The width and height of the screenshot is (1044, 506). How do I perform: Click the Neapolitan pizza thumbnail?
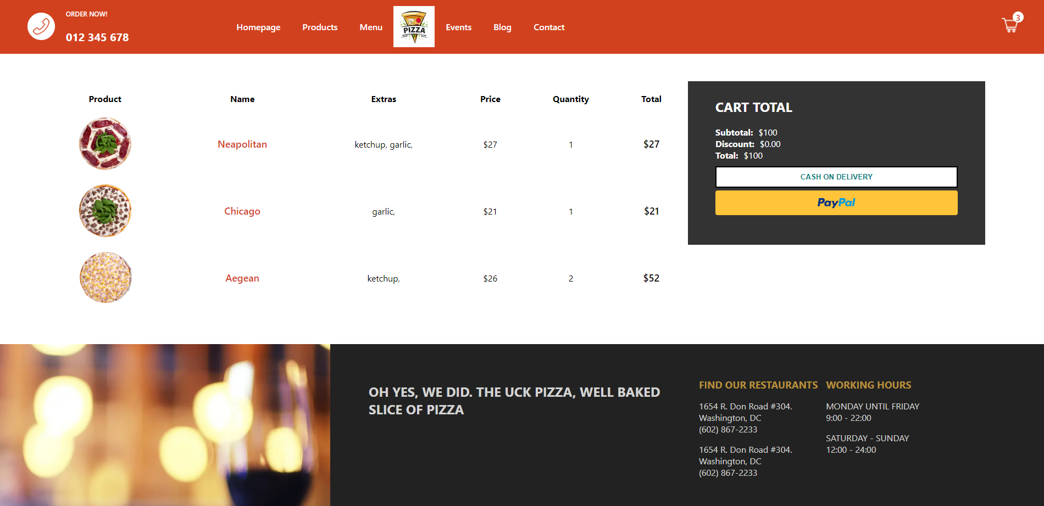pyautogui.click(x=105, y=144)
